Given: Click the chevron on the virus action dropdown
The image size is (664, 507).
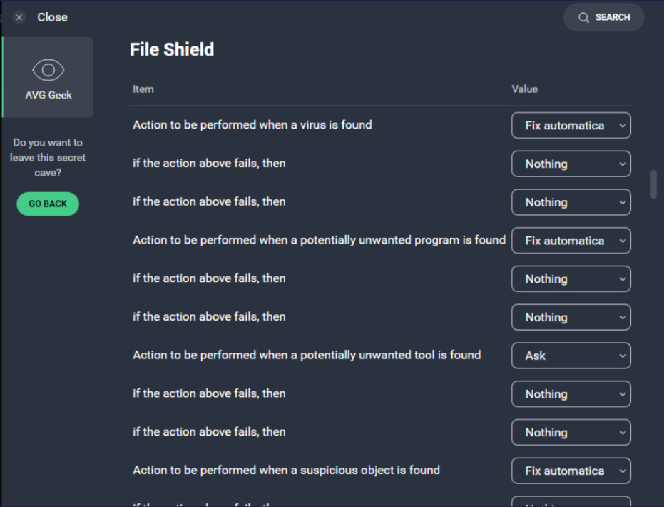Looking at the screenshot, I should coord(621,125).
